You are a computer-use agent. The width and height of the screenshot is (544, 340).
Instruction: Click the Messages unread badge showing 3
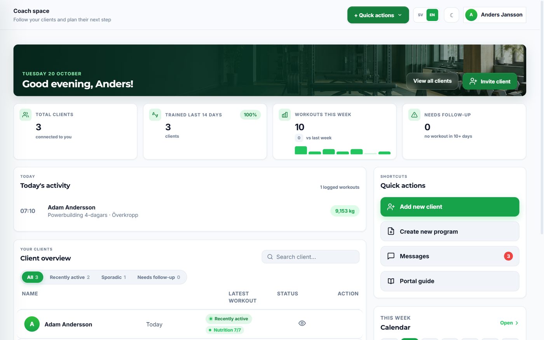508,256
